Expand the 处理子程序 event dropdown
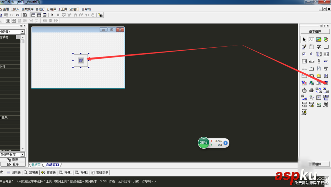The image size is (331, 187). [x=23, y=154]
